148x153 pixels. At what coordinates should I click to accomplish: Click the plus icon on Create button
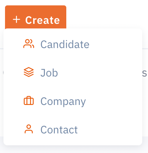coord(17,20)
